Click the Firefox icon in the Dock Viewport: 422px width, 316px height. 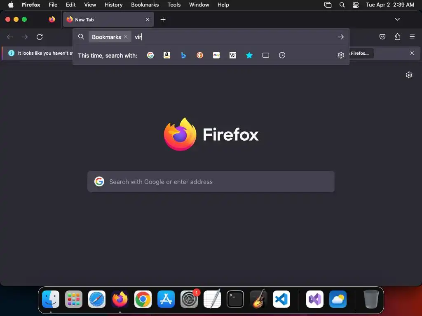point(120,299)
